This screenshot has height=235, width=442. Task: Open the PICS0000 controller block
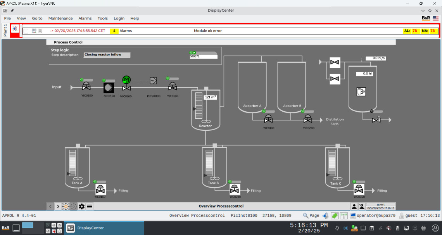tap(153, 81)
